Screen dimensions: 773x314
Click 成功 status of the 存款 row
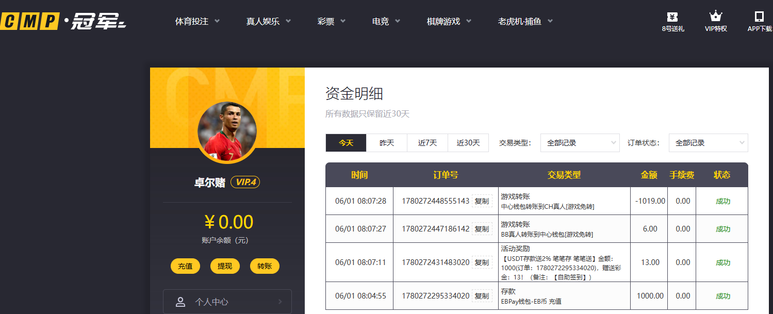click(723, 296)
